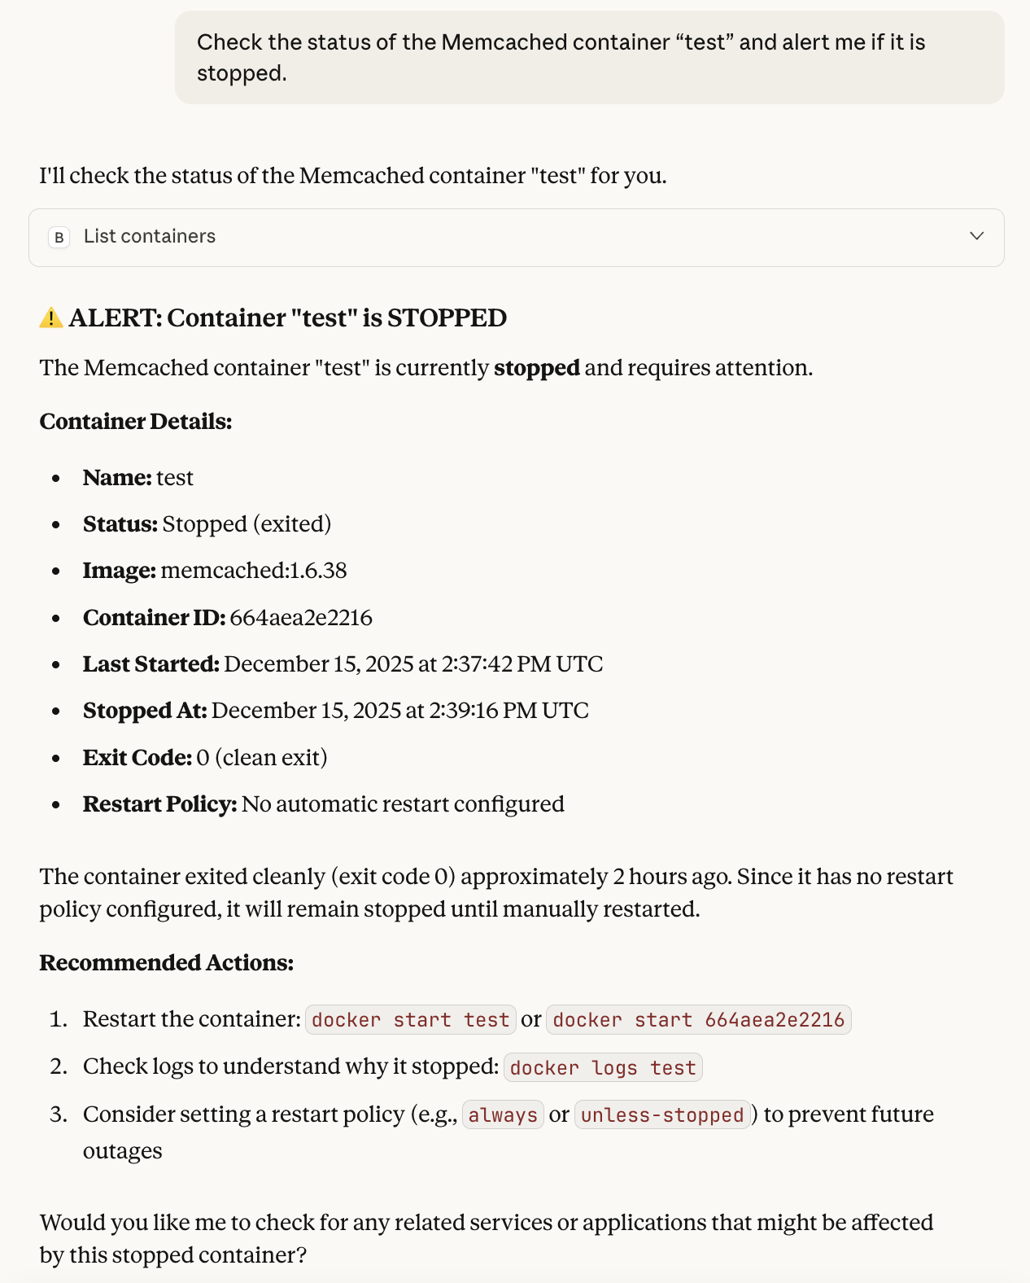Select the docker start test code snippet

[410, 1019]
